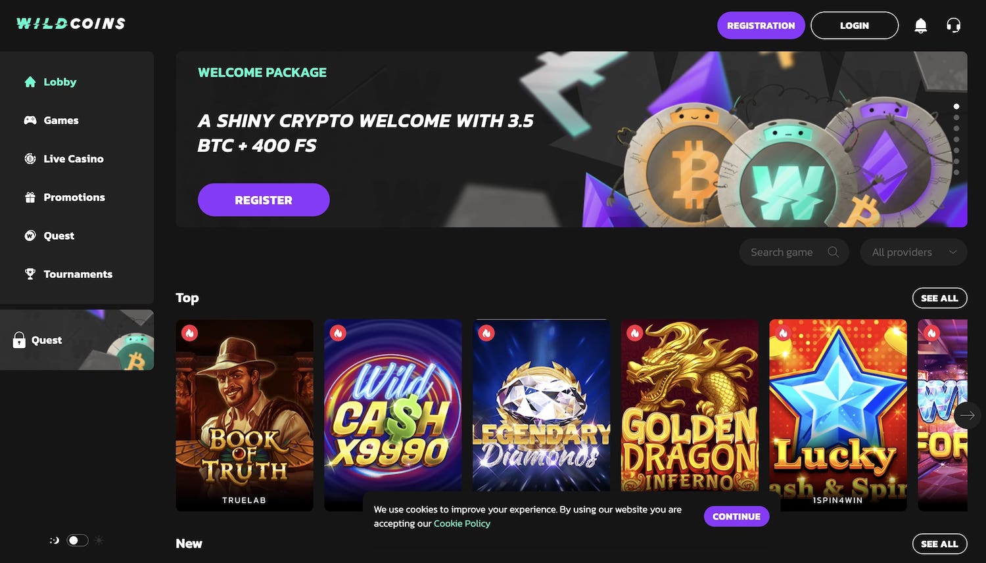Expand the New section with See All
986x563 pixels.
[x=939, y=544]
